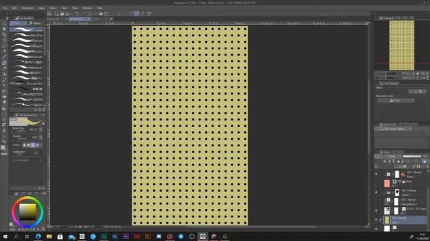Select the Textured pen brush
Screen dimensions: 430x241
coord(26,56)
